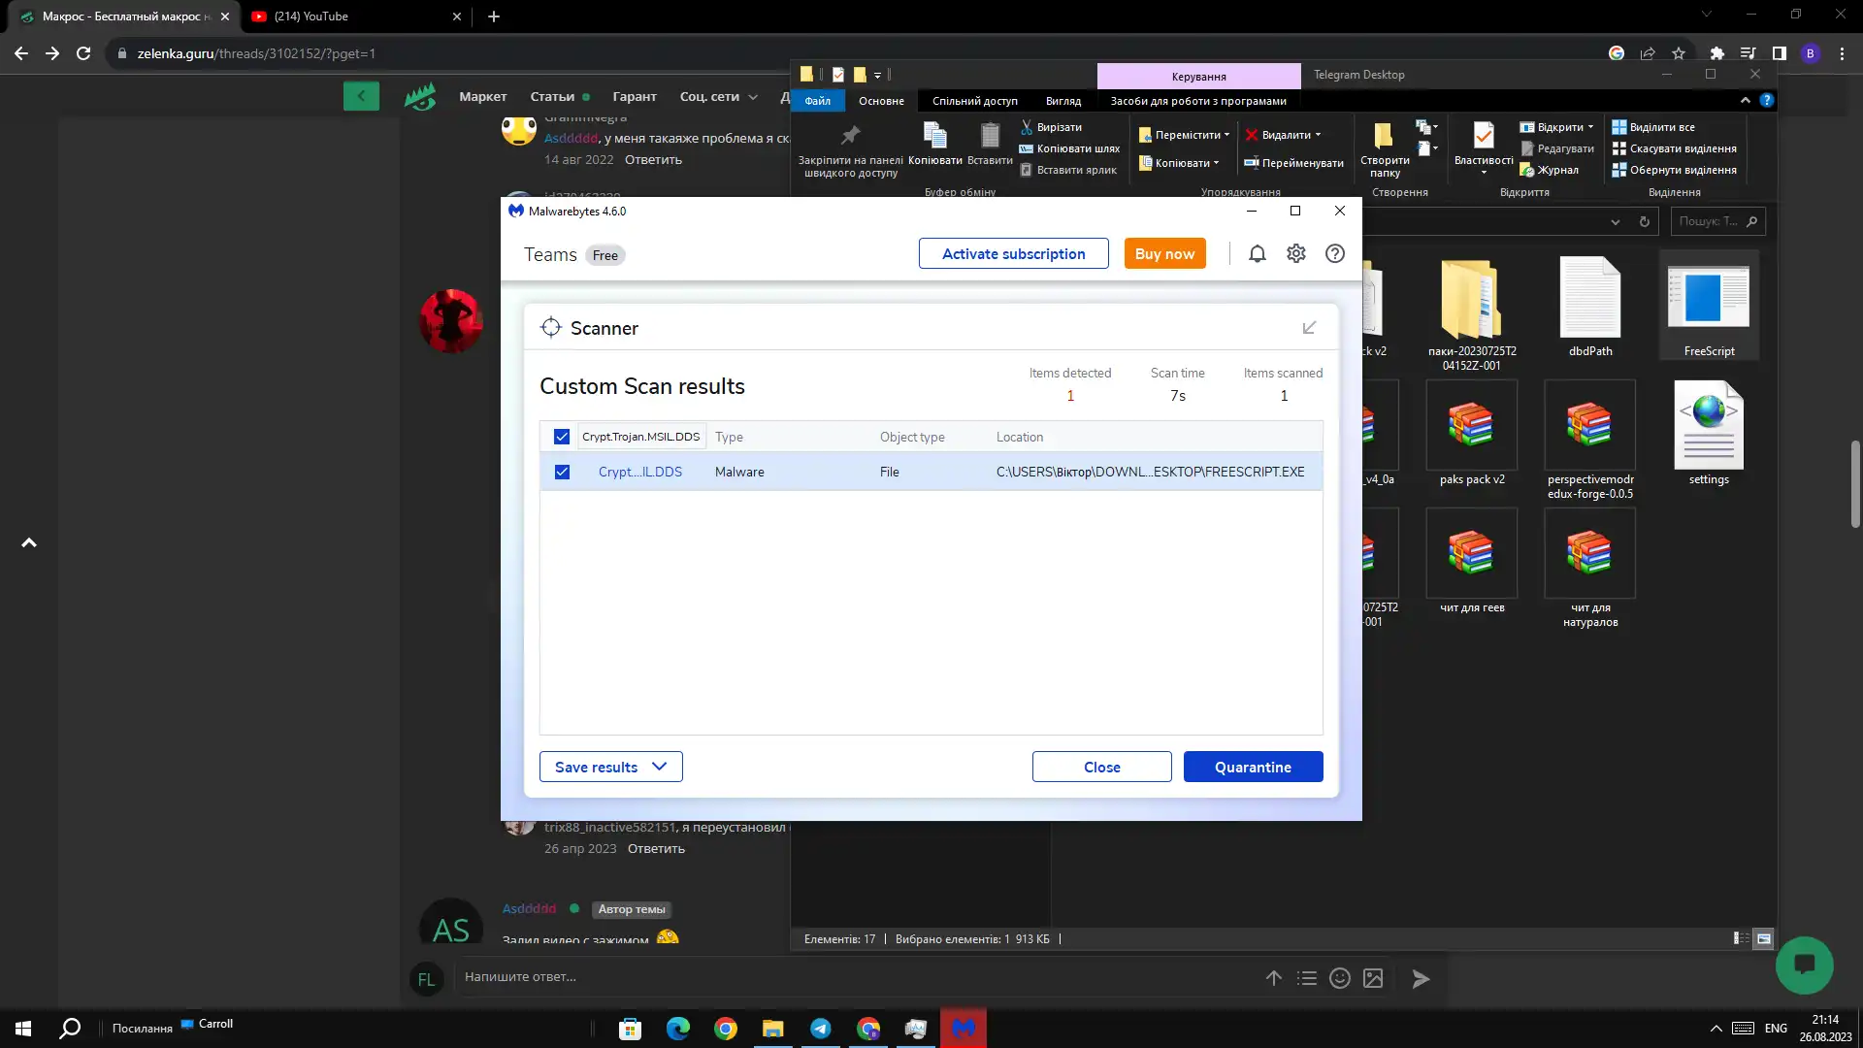Open Explorer ribbon help icon
This screenshot has height=1048, width=1863.
pos(1767,100)
